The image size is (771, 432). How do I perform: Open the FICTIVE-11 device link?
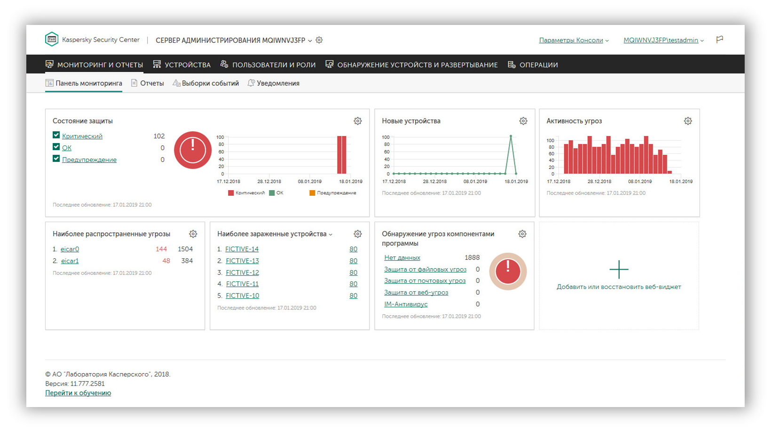pos(242,284)
